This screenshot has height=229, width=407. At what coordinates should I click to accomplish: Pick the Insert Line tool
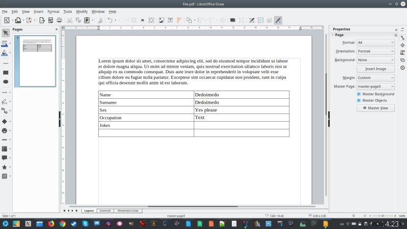coord(6,63)
